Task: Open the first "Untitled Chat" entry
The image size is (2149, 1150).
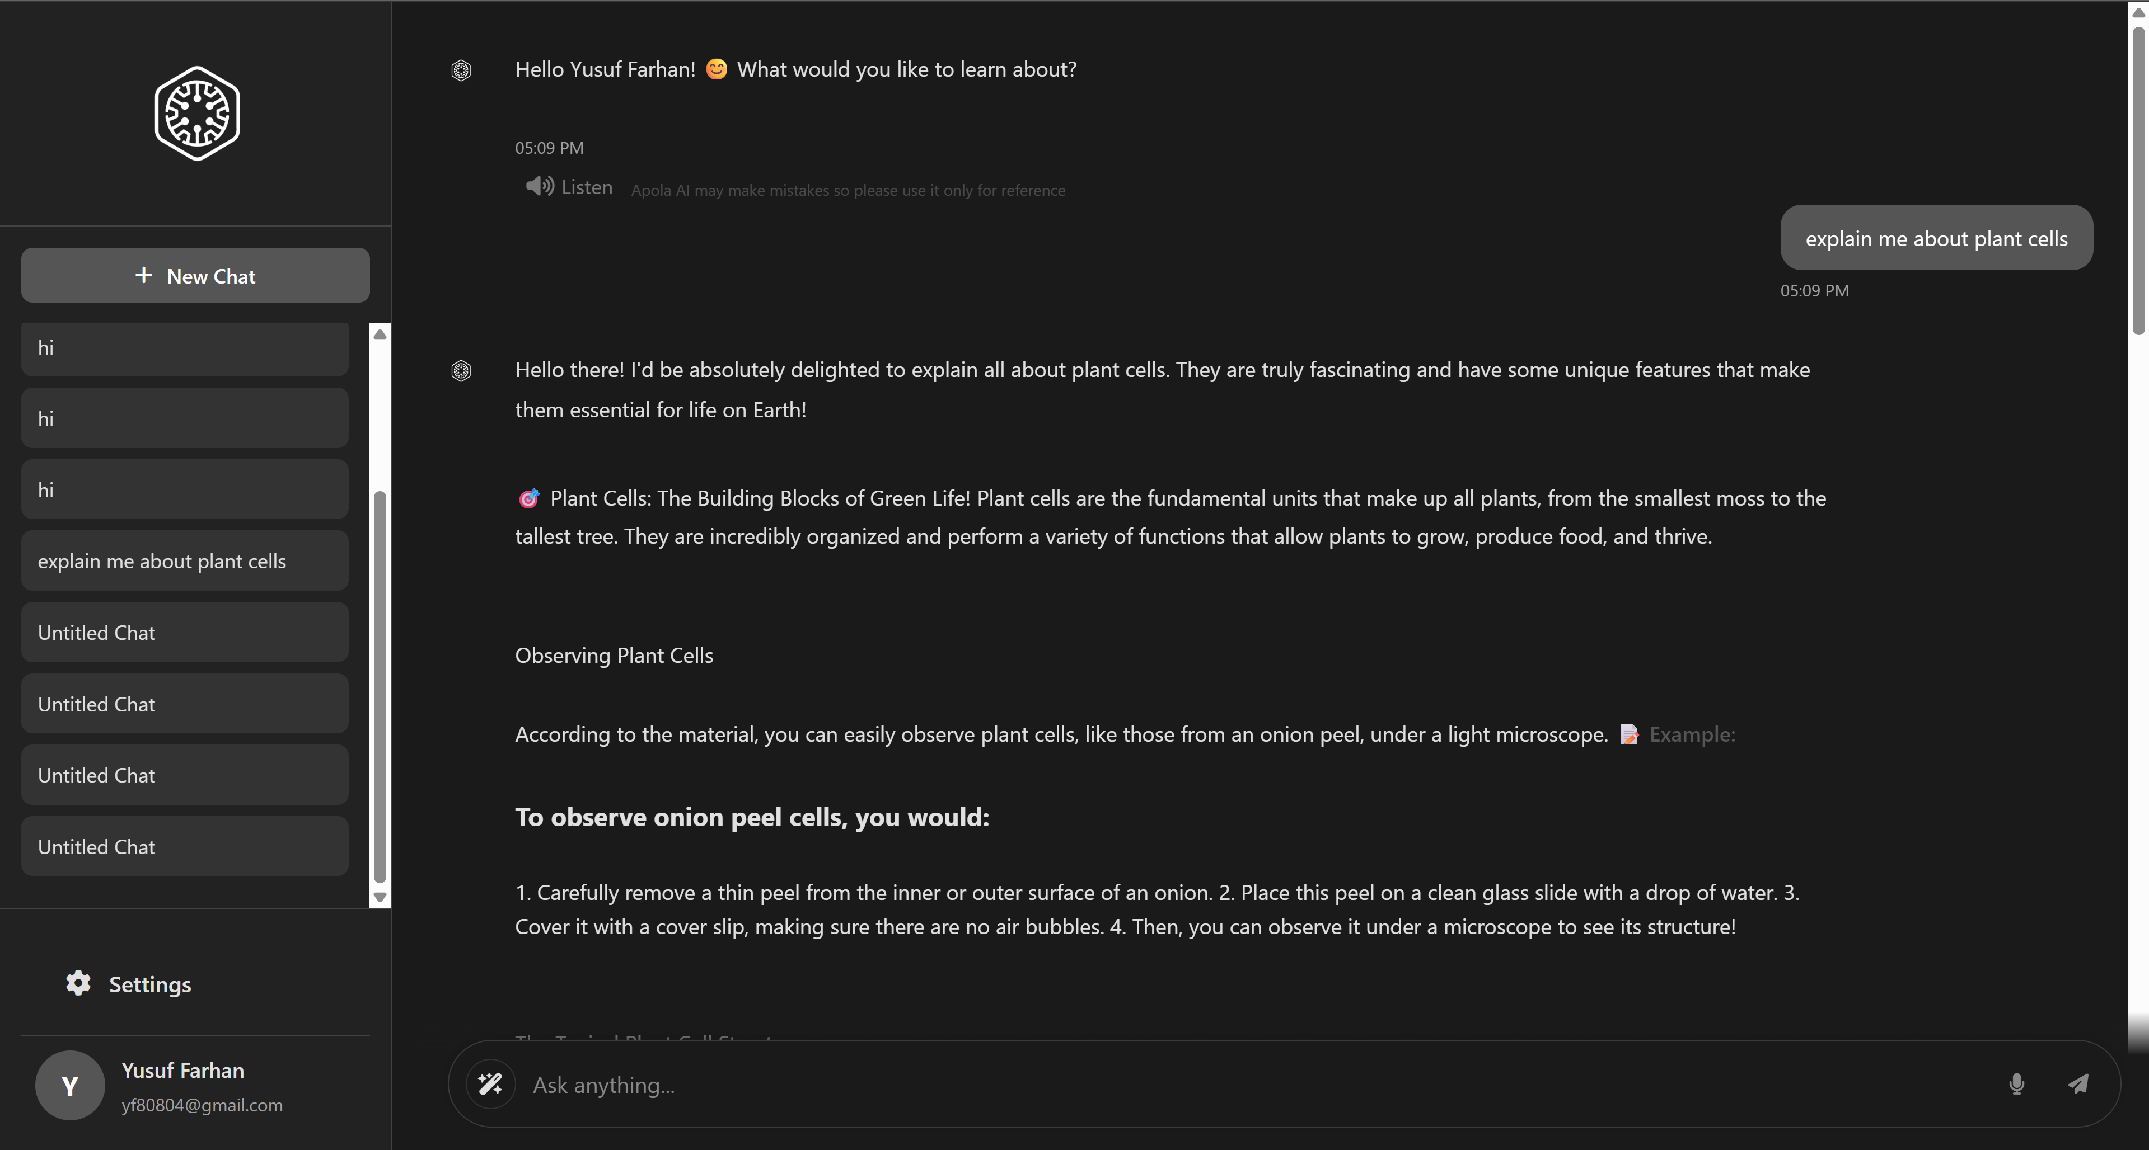Action: [x=184, y=633]
